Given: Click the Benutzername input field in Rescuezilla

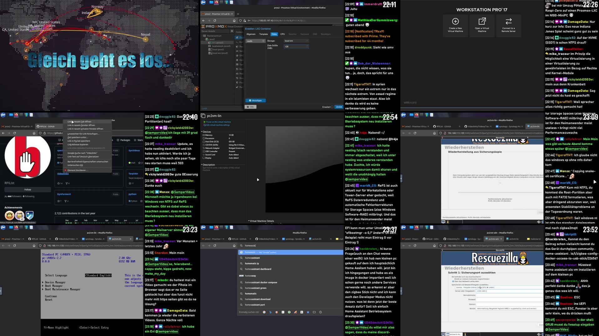Looking at the screenshot, I should pos(510,295).
